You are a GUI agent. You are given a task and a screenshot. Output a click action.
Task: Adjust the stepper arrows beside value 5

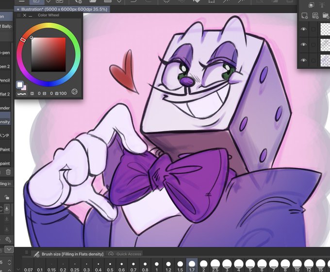tap(9, 262)
